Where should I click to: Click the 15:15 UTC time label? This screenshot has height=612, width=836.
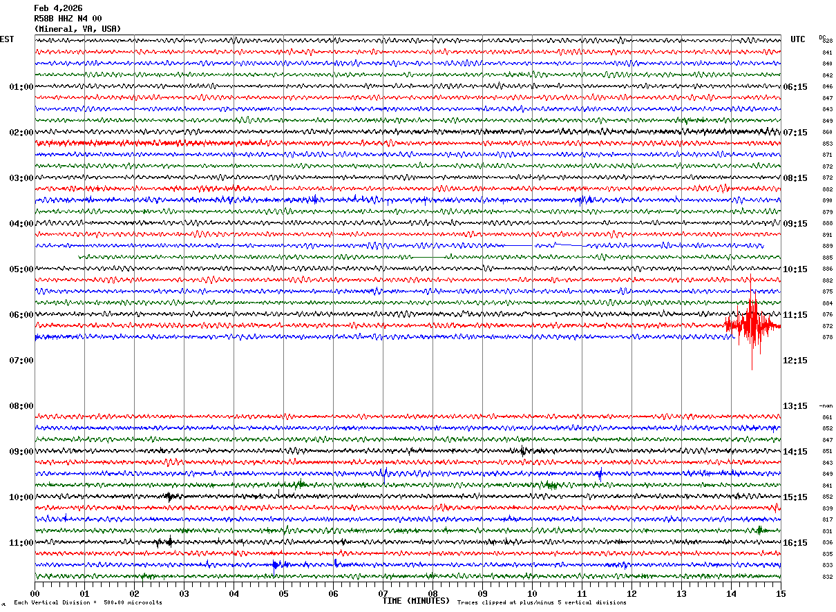click(x=795, y=497)
